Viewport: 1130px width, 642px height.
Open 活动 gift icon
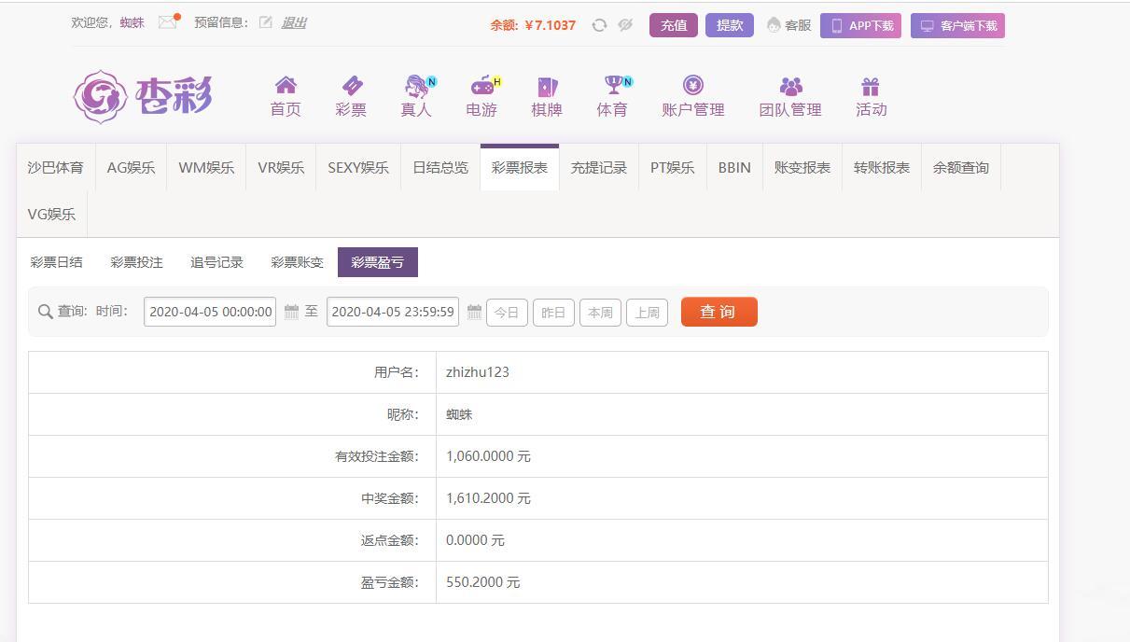871,86
